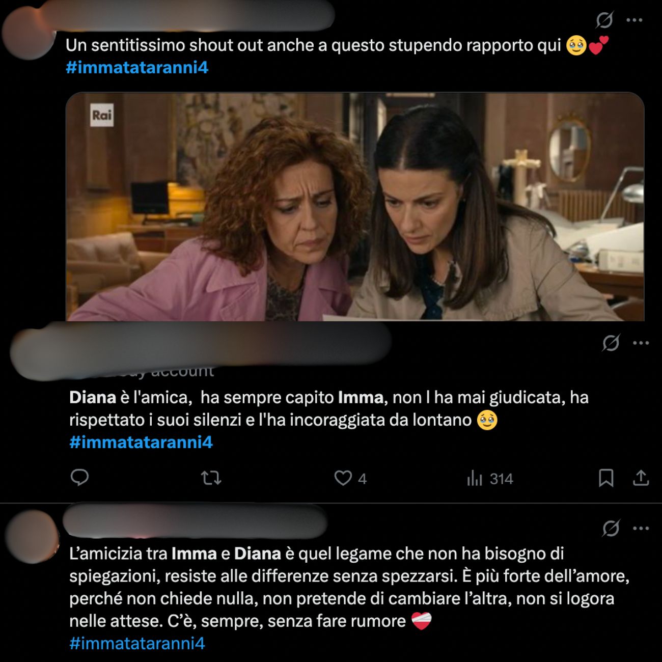Open #immatataranni4 hashtag in bottom tweet
This screenshot has width=662, height=662.
coord(137,643)
